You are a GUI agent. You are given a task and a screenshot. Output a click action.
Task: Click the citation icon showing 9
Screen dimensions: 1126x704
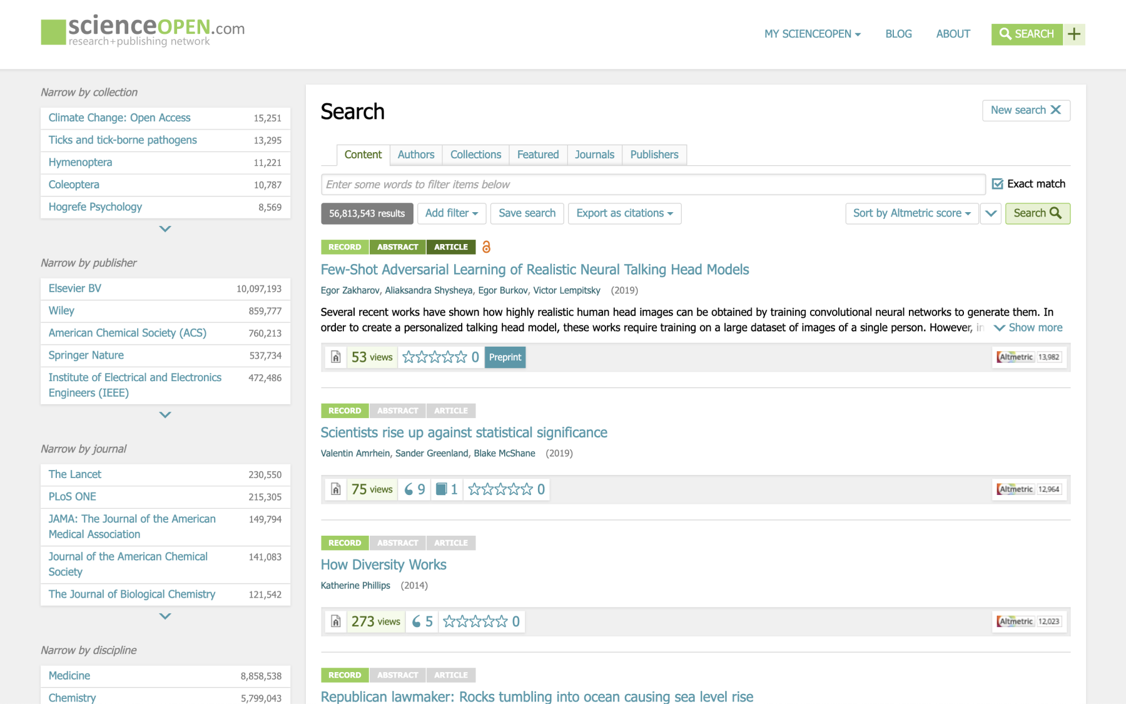(415, 489)
